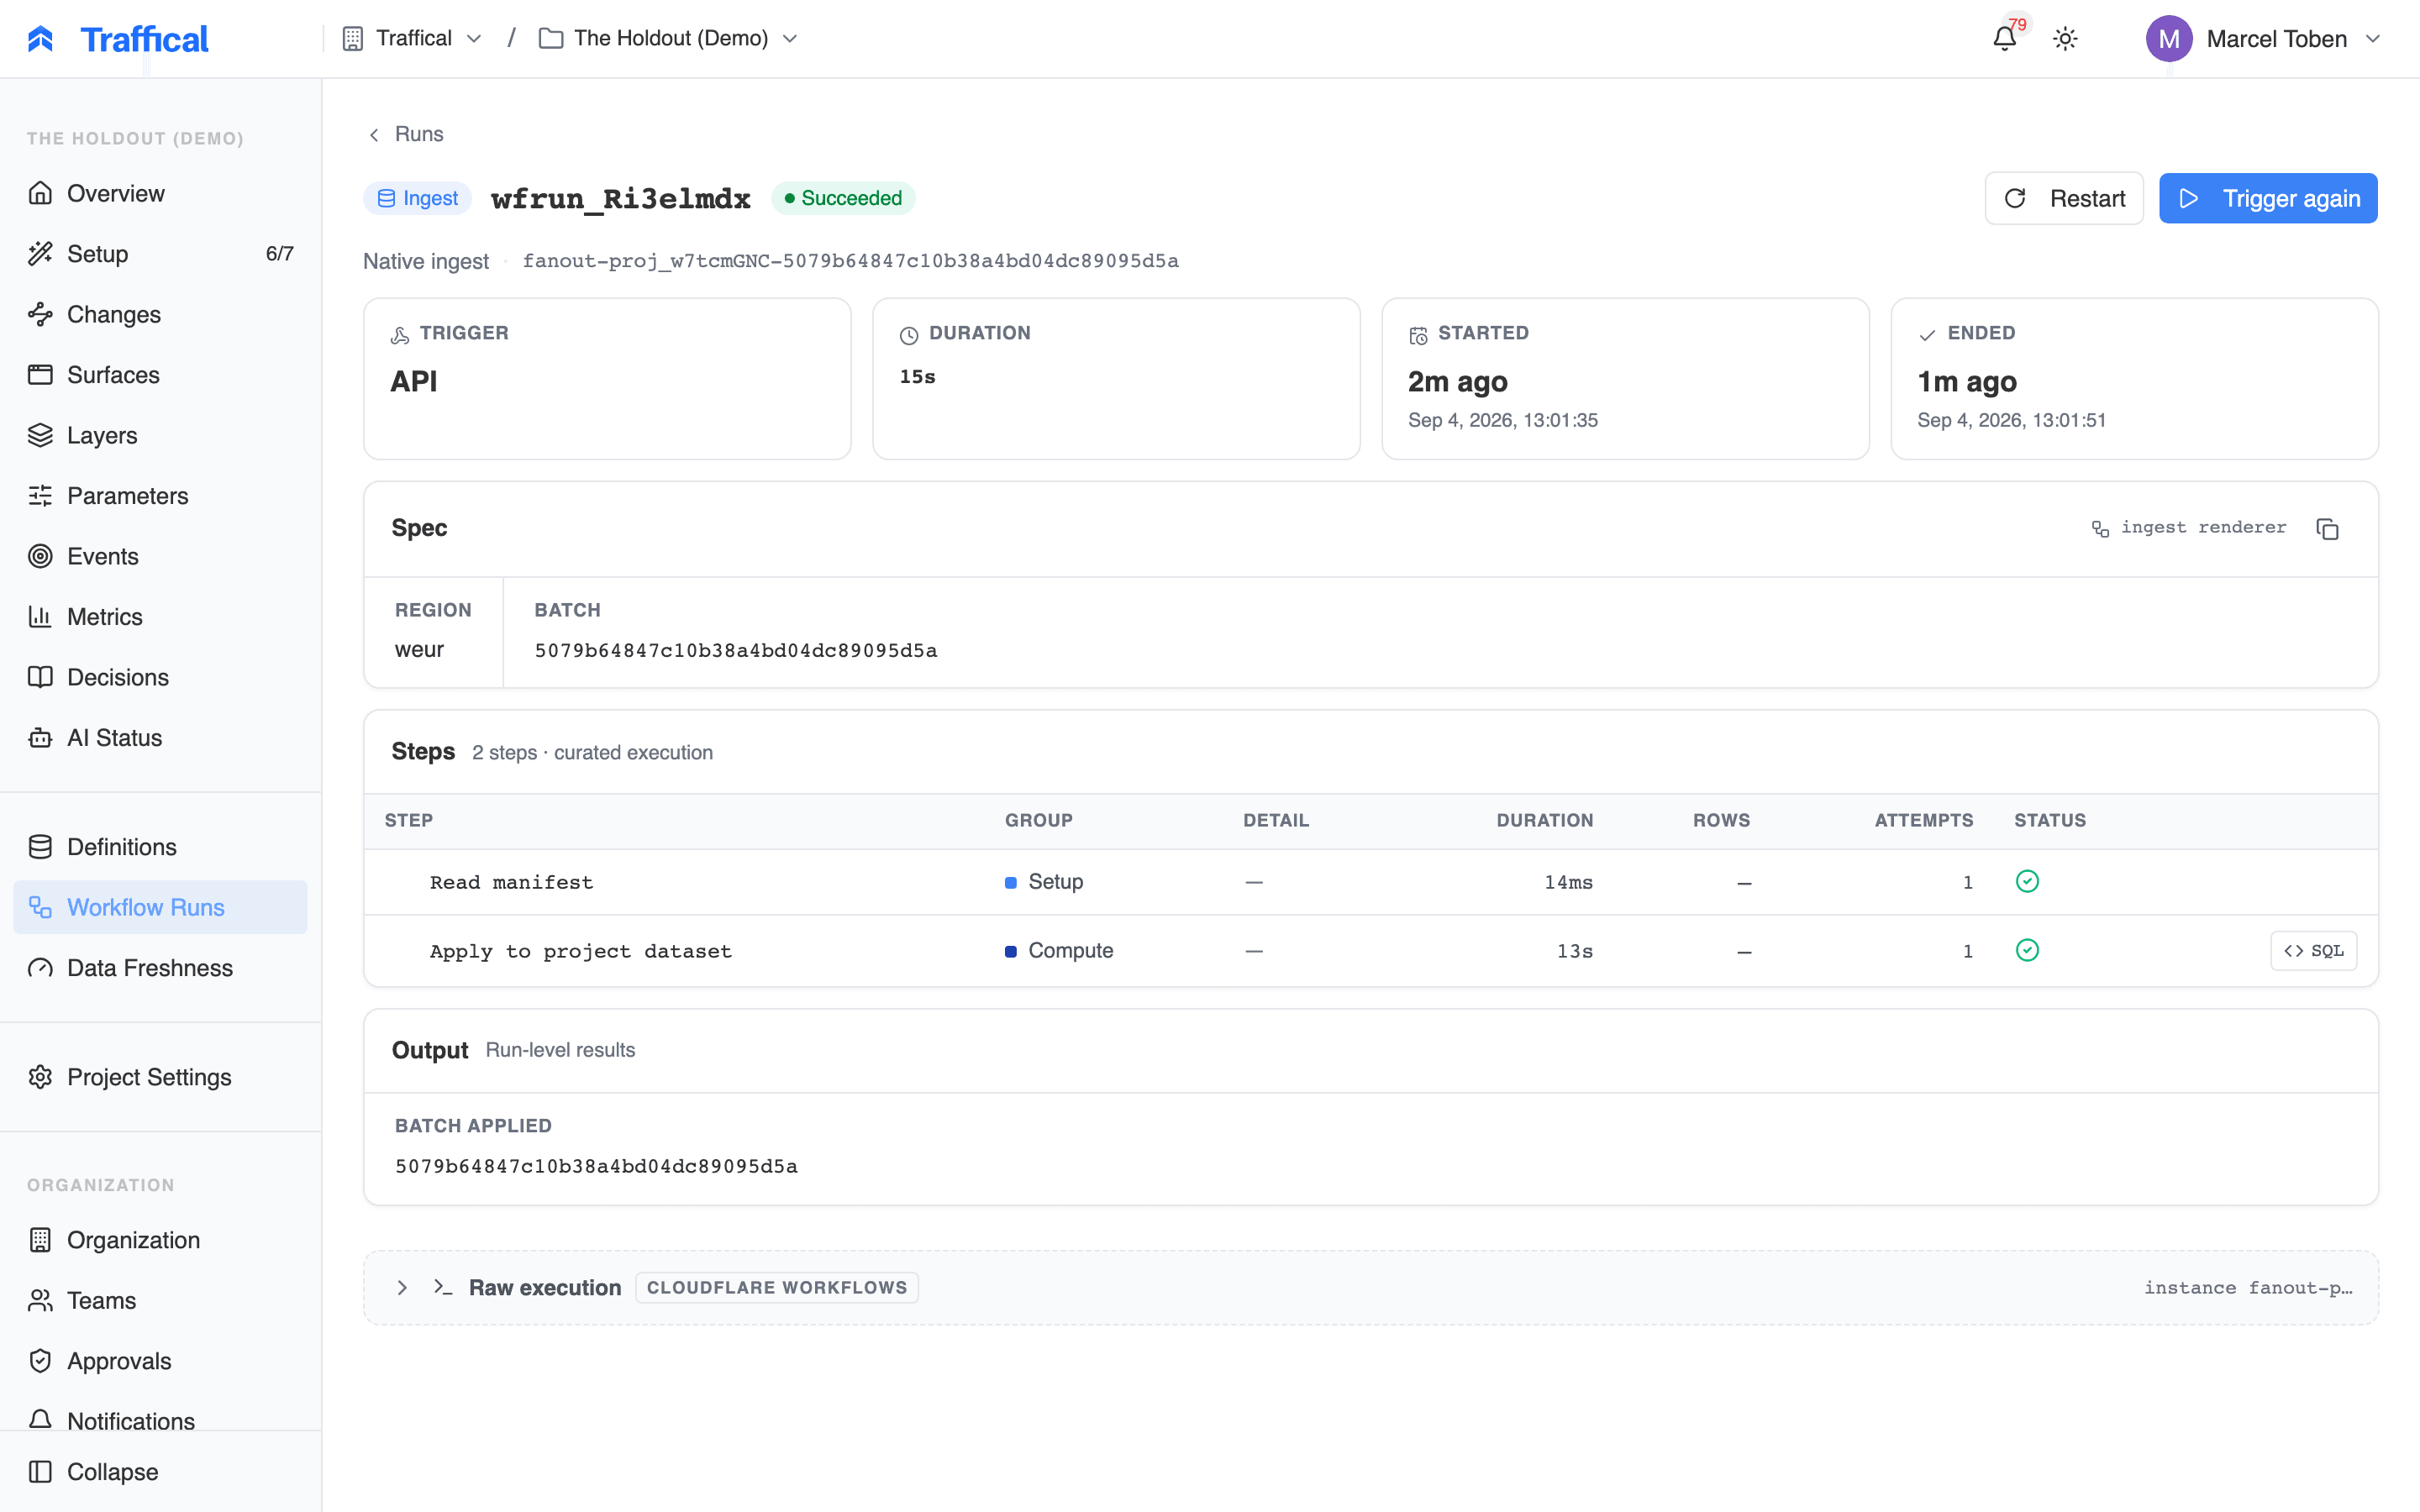Viewport: 2420px width, 1512px height.
Task: Click the terminal icon beside Raw execution
Action: click(x=442, y=1287)
